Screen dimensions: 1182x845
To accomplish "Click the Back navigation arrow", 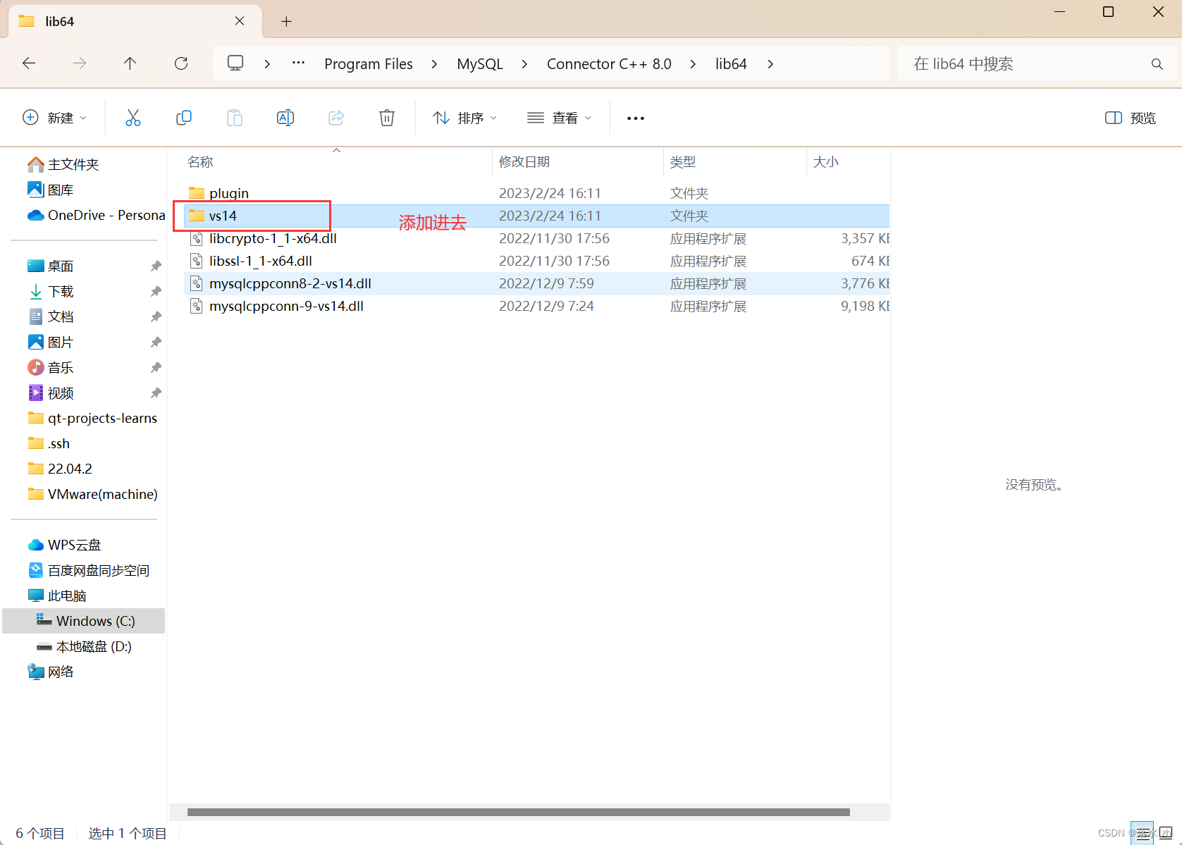I will [29, 63].
